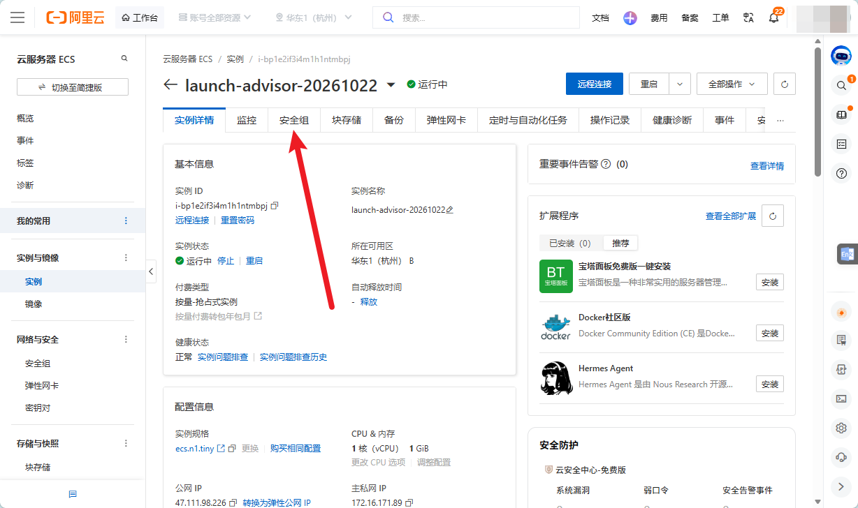858x508 pixels.
Task: Install 宝塔面板免费版
Action: tap(770, 282)
